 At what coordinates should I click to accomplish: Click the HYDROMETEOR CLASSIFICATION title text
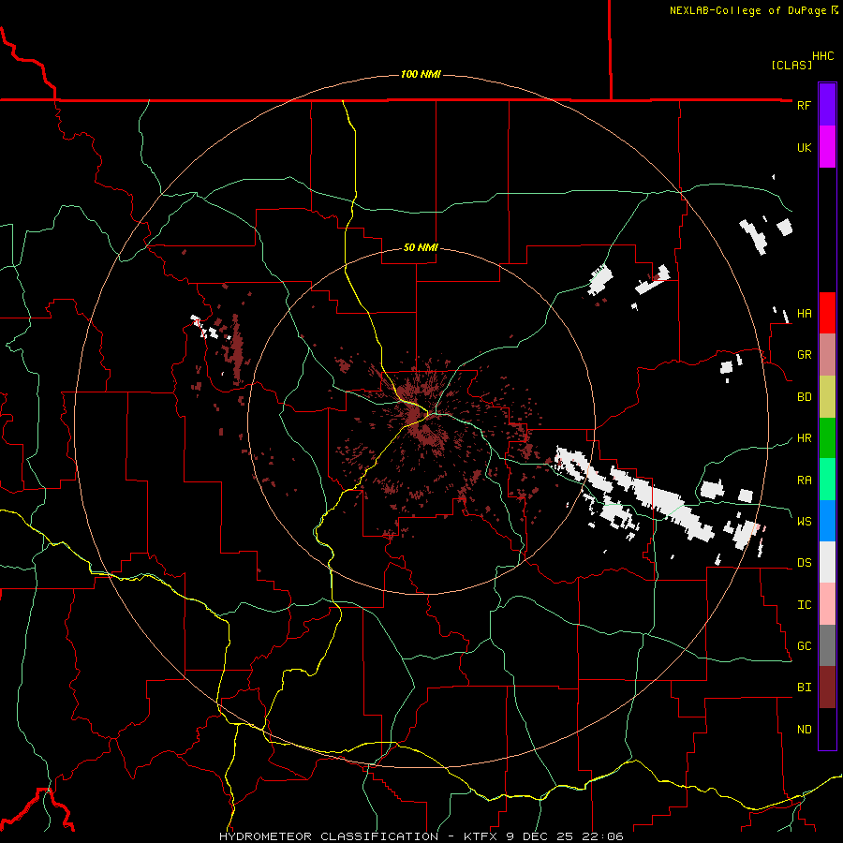(x=329, y=836)
